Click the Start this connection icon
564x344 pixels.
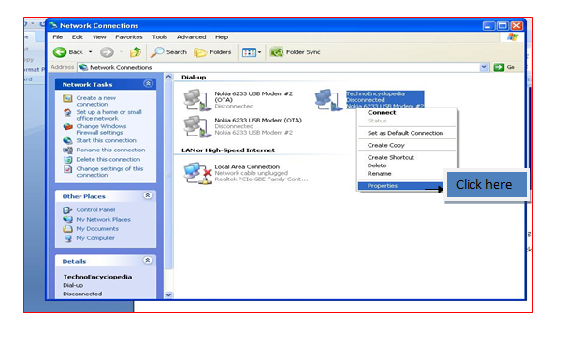click(x=67, y=140)
